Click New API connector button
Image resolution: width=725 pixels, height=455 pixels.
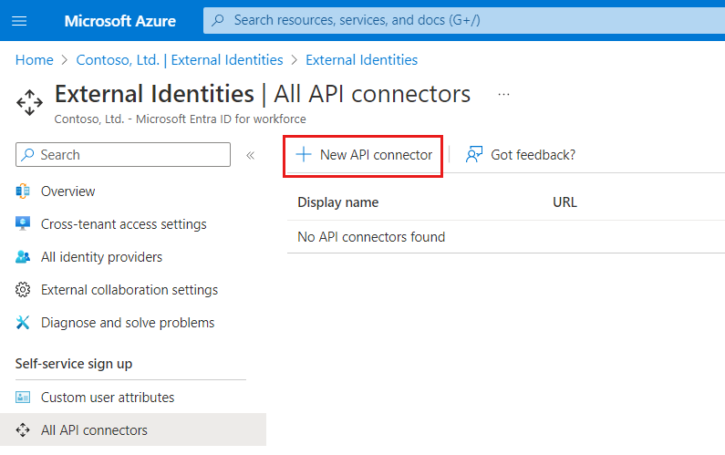pyautogui.click(x=364, y=155)
